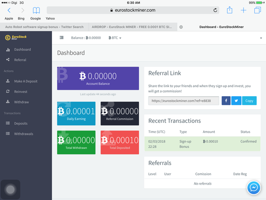Show all tabs overview icon
Screen dimensions: 266x200
[x=258, y=10]
